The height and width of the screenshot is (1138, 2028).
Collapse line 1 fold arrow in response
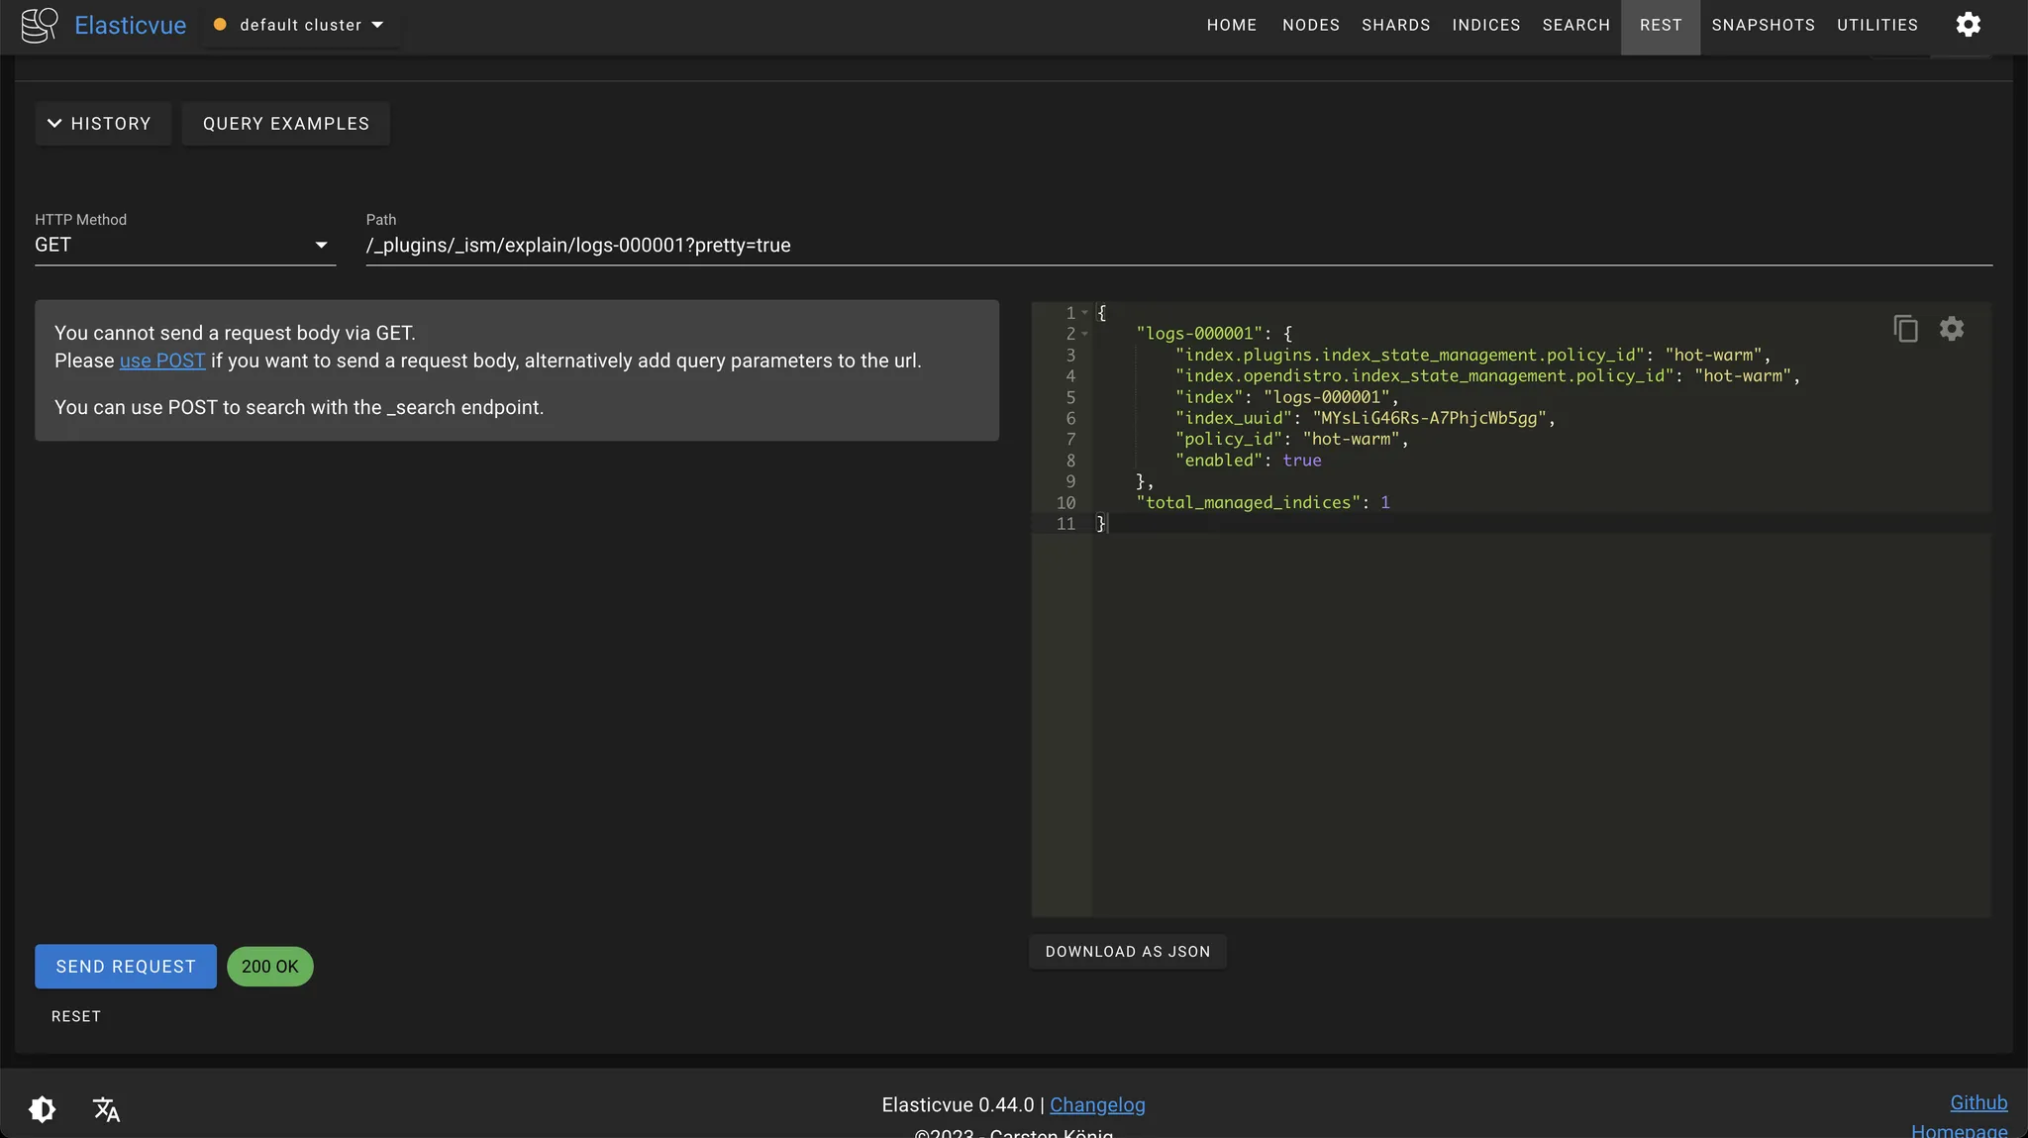click(x=1085, y=313)
